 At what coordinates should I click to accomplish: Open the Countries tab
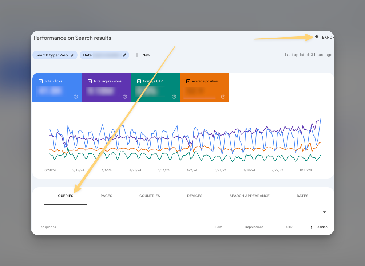(150, 196)
